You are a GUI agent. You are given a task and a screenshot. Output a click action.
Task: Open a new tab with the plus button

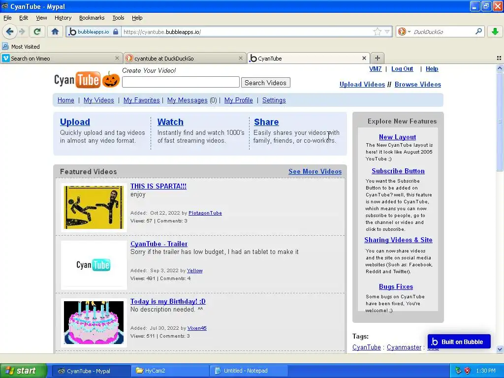378,58
